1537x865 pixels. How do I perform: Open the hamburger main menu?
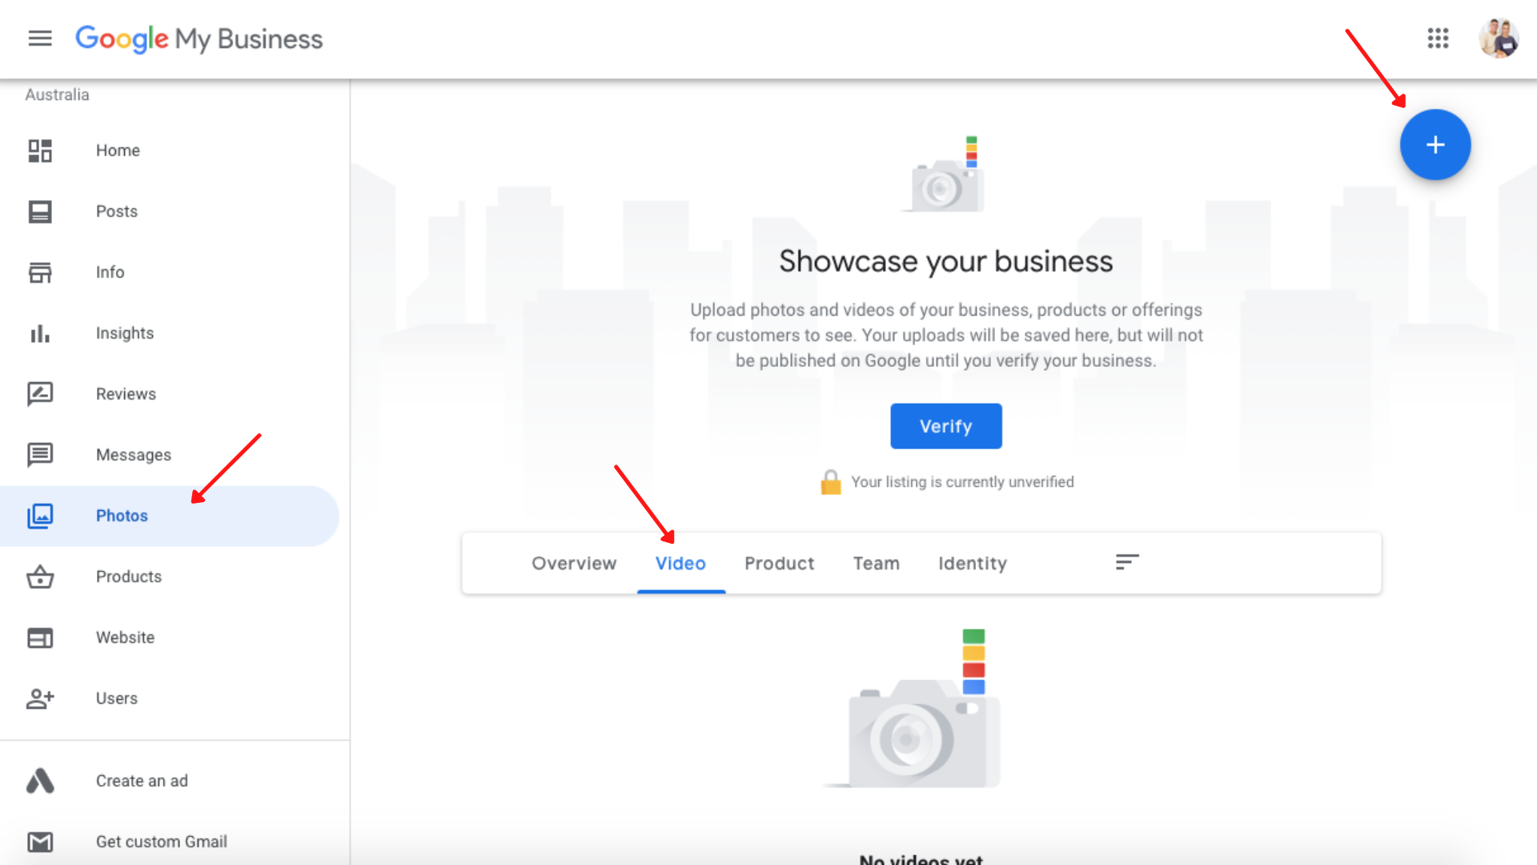40,38
